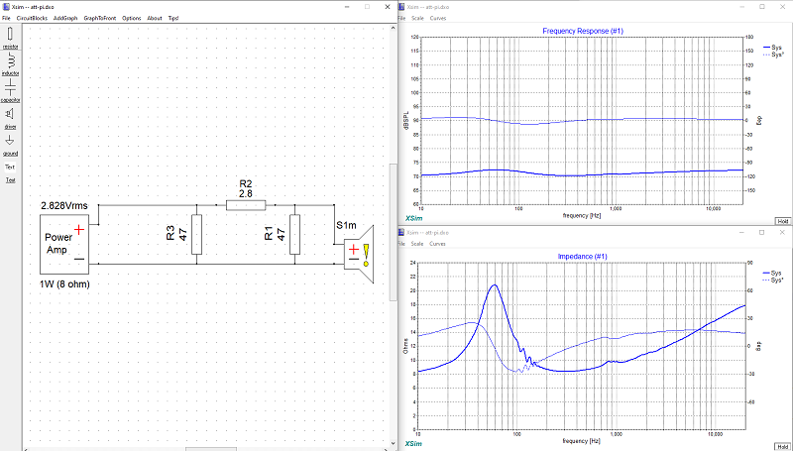The height and width of the screenshot is (451, 793).
Task: Click dBSPL axis label in Frequency Response
Action: tap(405, 121)
